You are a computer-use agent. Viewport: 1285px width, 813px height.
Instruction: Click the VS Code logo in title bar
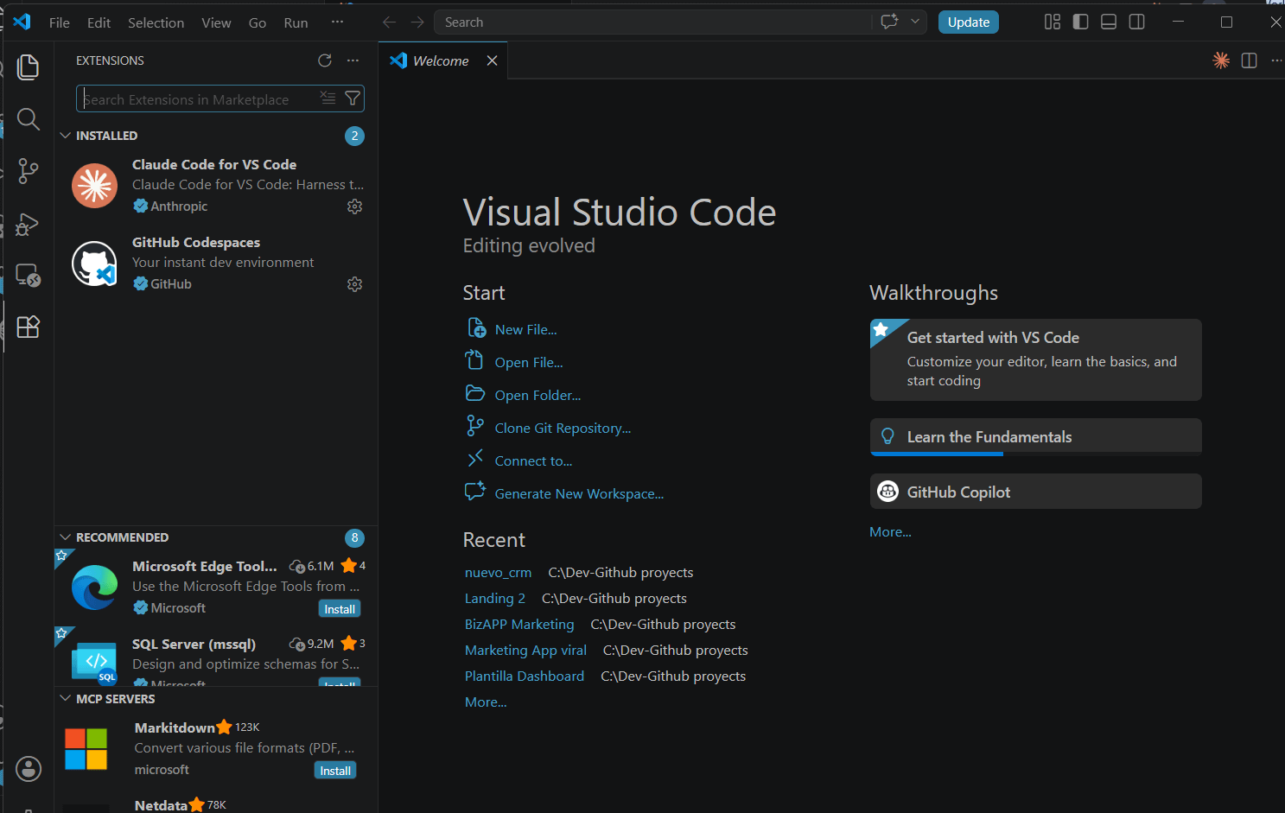tap(22, 22)
